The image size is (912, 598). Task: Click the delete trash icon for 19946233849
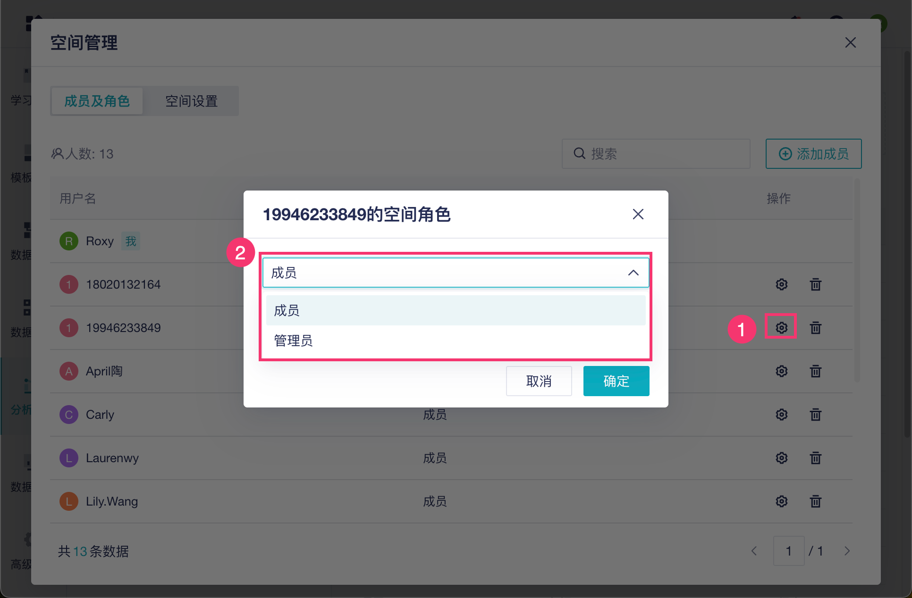pyautogui.click(x=815, y=328)
